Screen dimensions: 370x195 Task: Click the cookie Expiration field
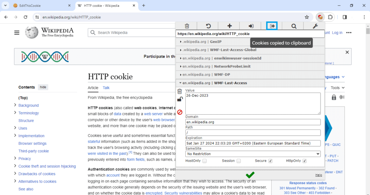tap(253, 143)
